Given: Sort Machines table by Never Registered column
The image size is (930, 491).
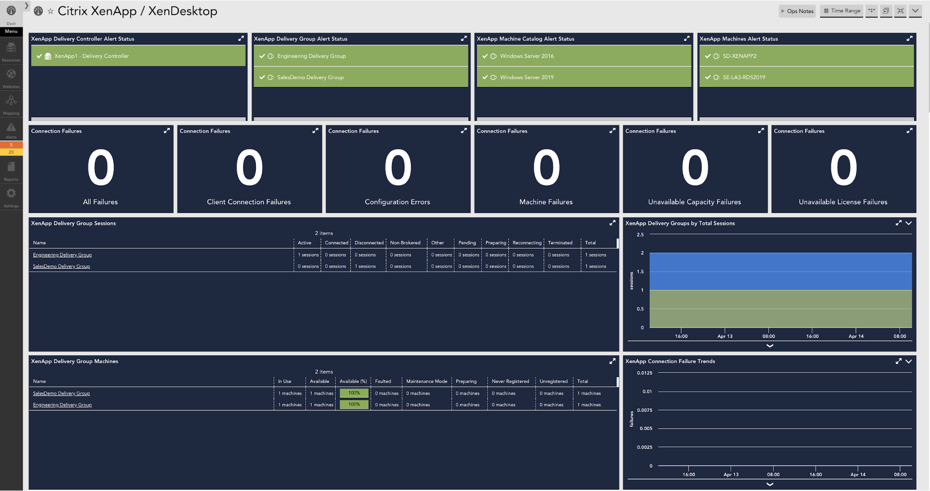Looking at the screenshot, I should pos(510,381).
